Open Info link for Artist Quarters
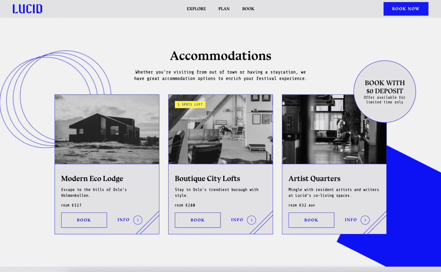Screen dimensions: 441x272 pyautogui.click(x=351, y=220)
